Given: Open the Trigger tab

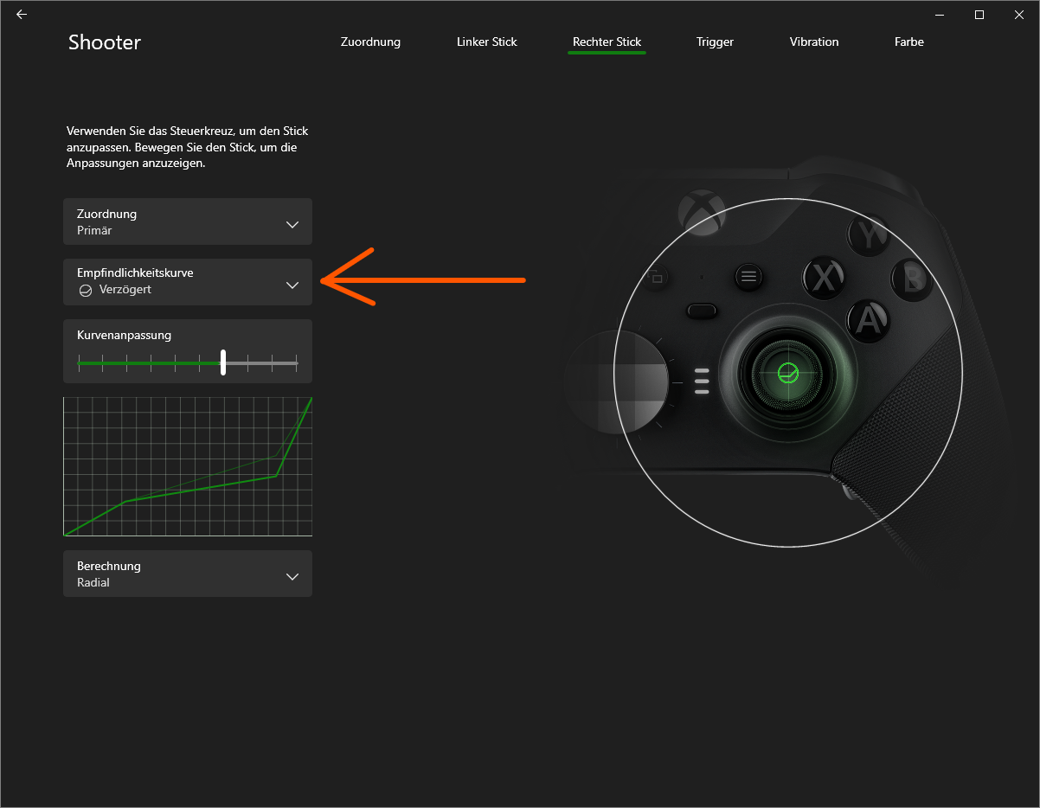Looking at the screenshot, I should pyautogui.click(x=715, y=42).
